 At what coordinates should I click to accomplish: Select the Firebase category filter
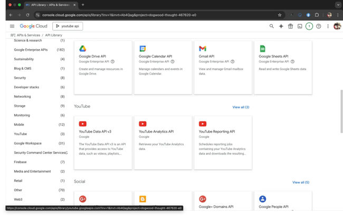click(x=20, y=162)
